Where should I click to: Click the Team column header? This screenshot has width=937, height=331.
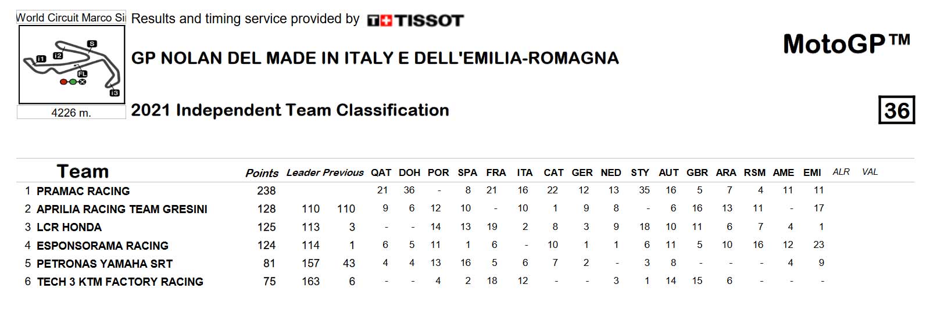pyautogui.click(x=83, y=172)
